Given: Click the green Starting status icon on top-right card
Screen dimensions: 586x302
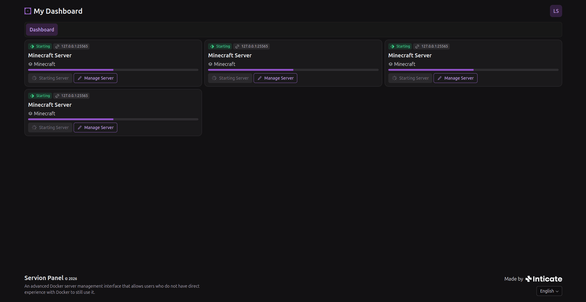Looking at the screenshot, I should [x=393, y=47].
